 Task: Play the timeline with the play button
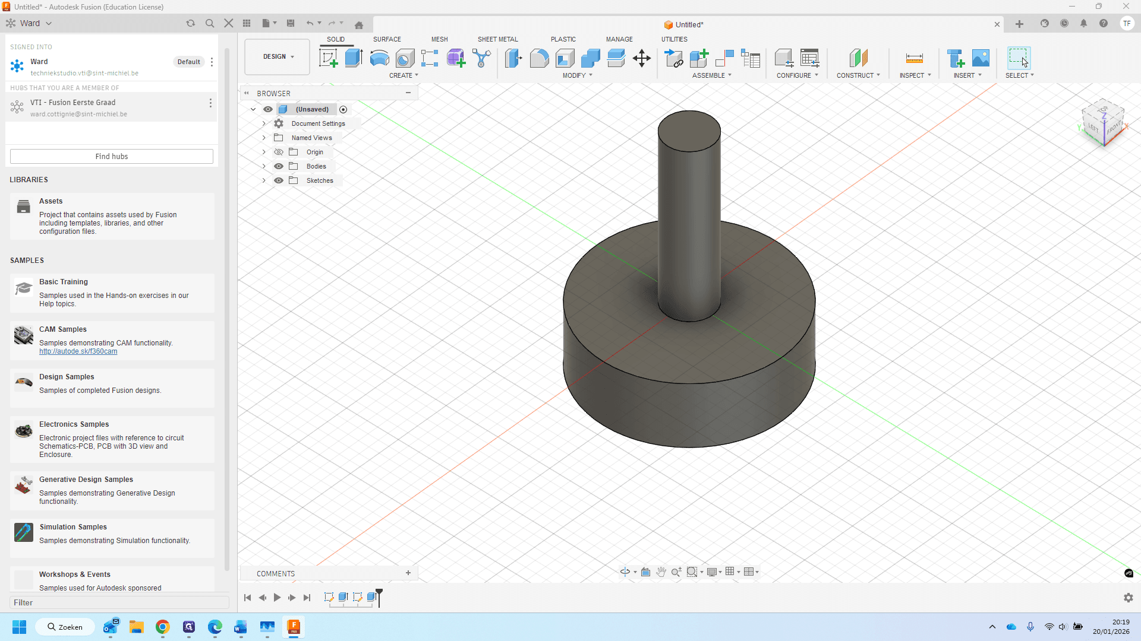(277, 598)
